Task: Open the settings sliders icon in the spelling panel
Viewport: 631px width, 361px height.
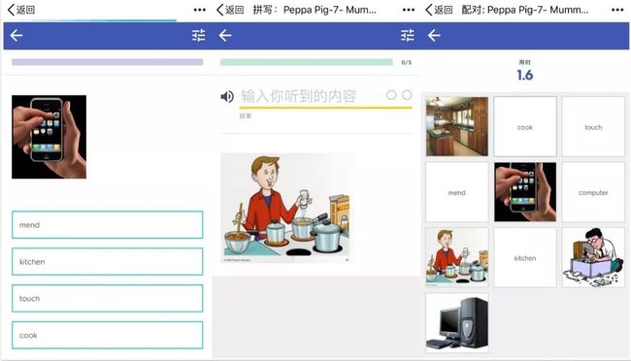Action: point(408,35)
